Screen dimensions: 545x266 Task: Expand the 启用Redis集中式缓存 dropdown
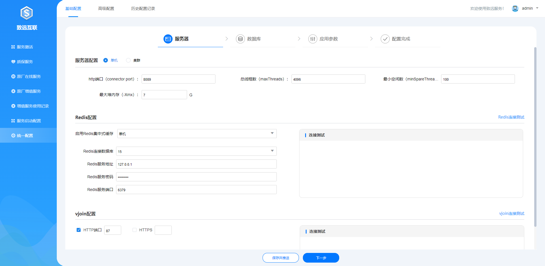272,133
